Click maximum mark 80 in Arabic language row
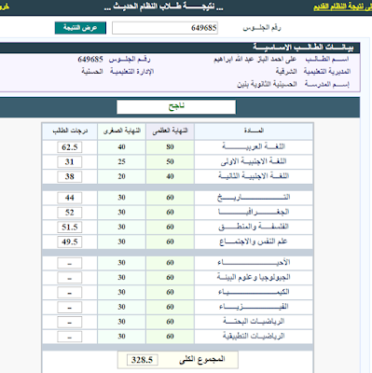 (x=170, y=147)
